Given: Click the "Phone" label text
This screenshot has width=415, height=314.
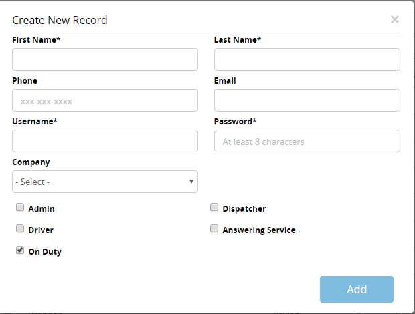Looking at the screenshot, I should click(25, 80).
